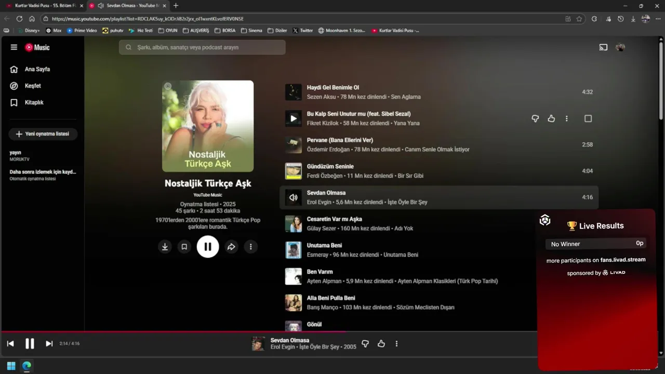665x374 pixels.
Task: Open artist Özdemir Erdoğan link
Action: point(328,150)
